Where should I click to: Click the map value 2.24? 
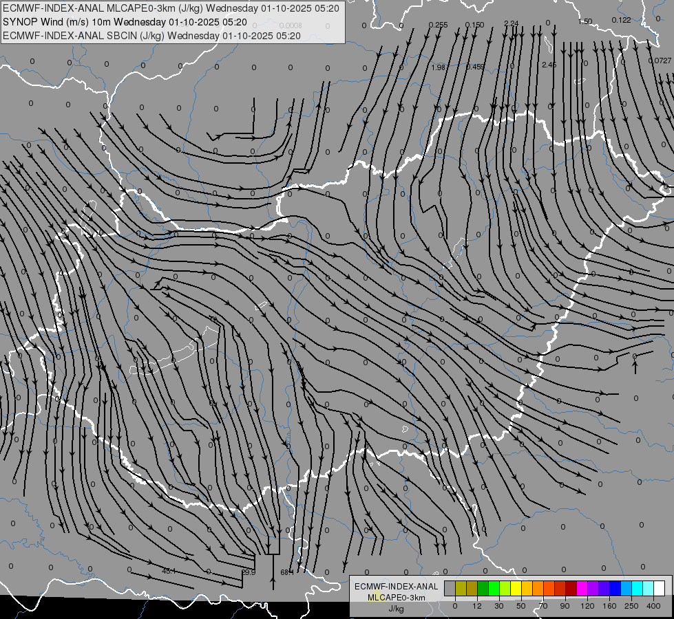[511, 23]
